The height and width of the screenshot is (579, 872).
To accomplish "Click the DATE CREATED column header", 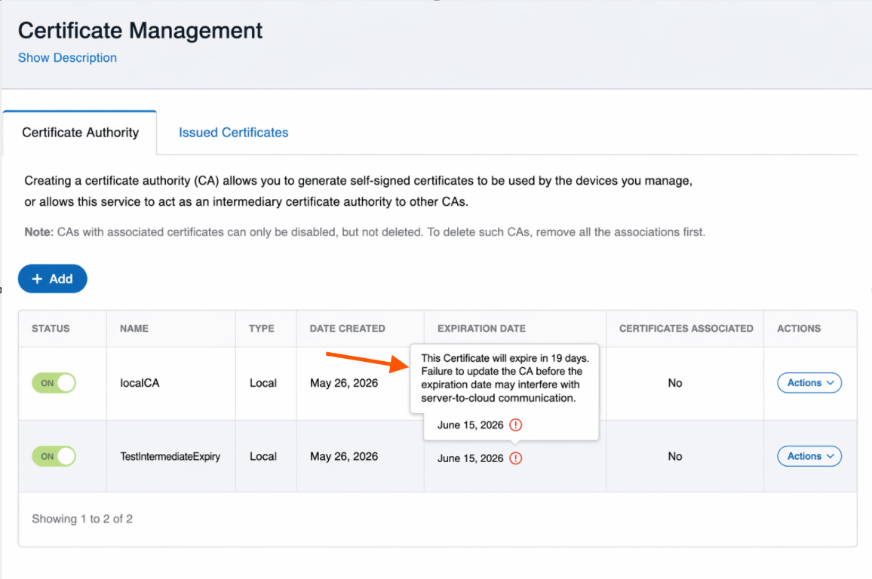I will coord(348,329).
